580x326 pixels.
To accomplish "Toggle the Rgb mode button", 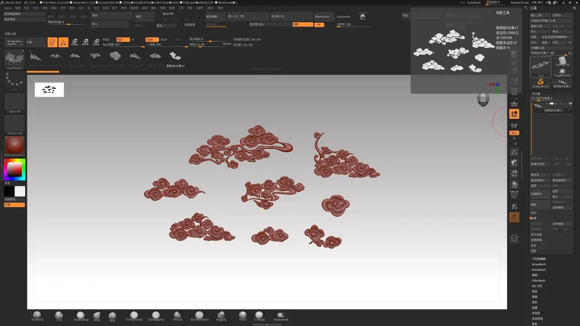I will [122, 40].
